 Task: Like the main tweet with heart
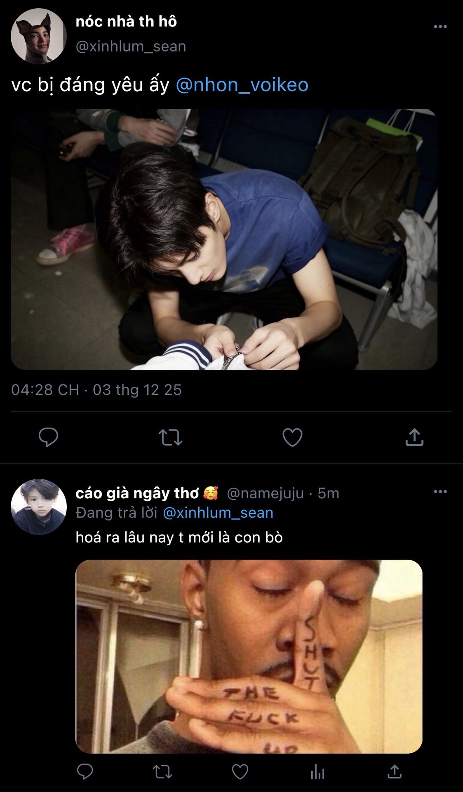pyautogui.click(x=292, y=437)
